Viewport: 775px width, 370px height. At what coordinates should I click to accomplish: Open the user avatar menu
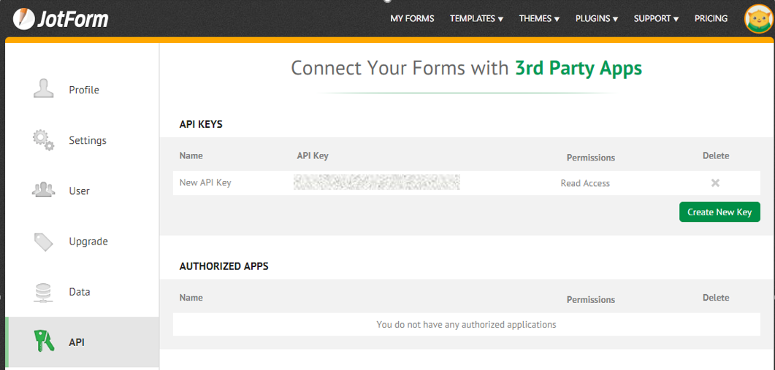pyautogui.click(x=759, y=19)
